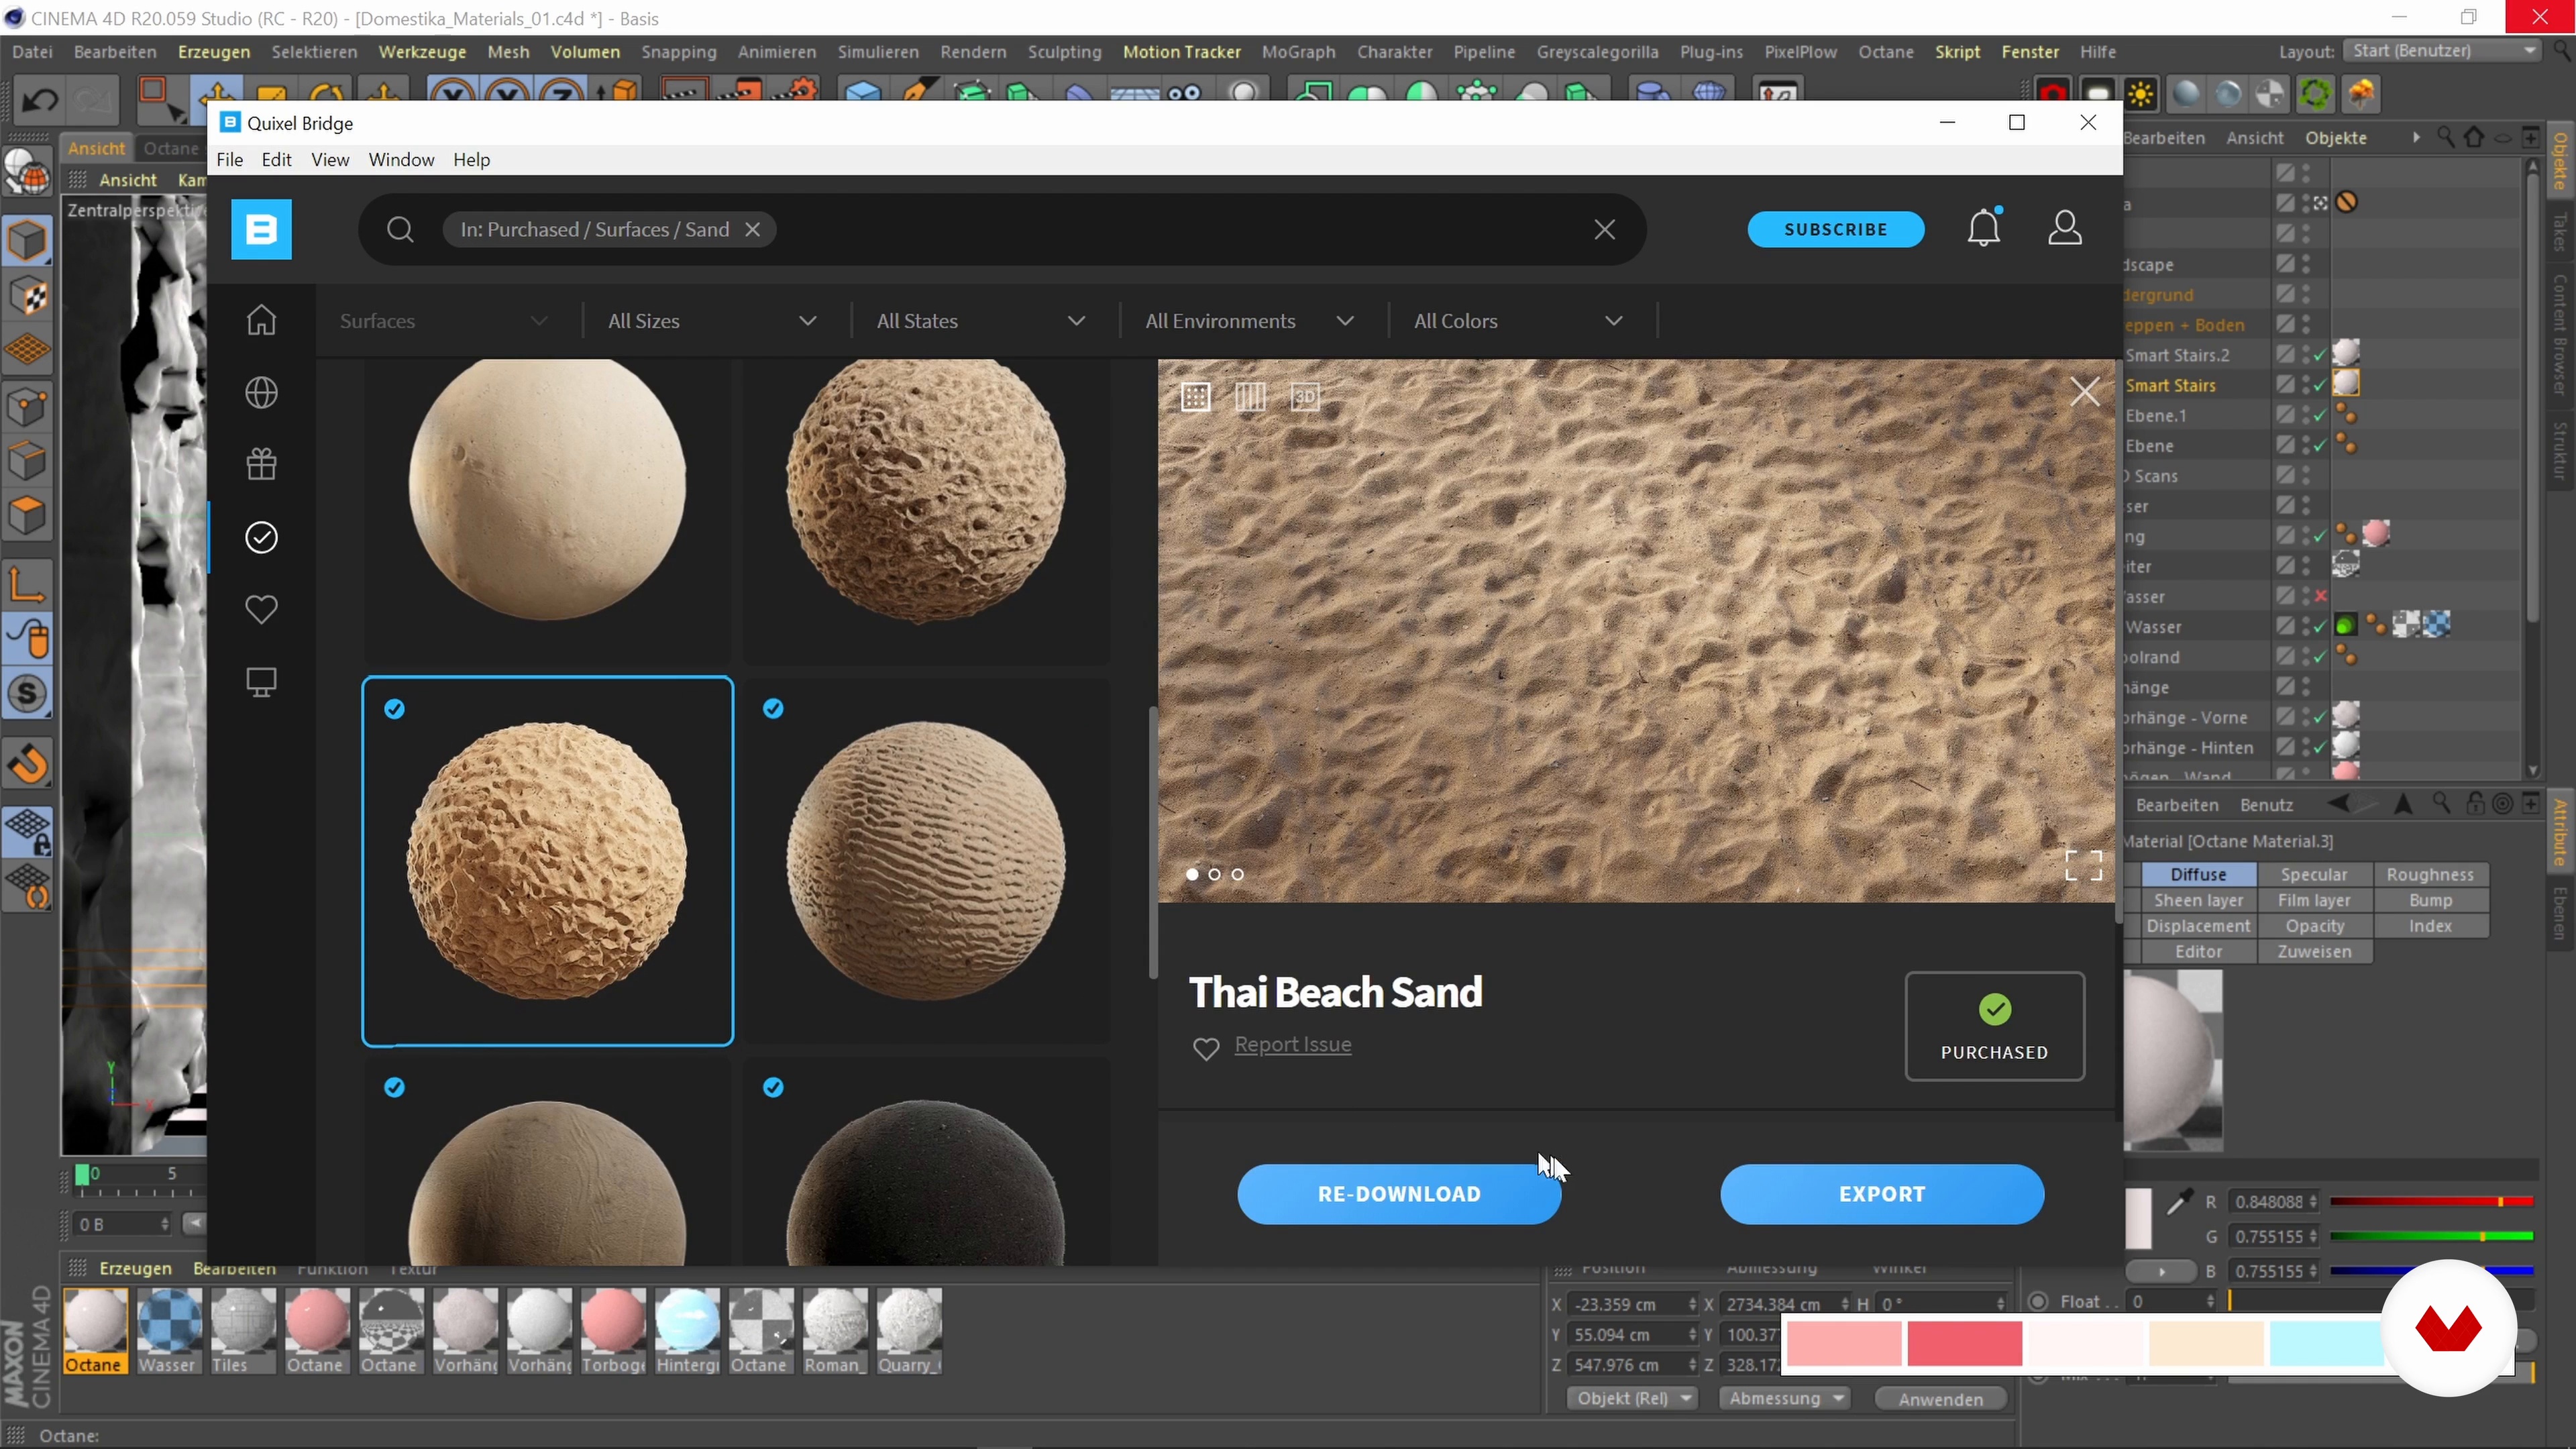Click the Quixel Bridge logo tile

coord(261,229)
